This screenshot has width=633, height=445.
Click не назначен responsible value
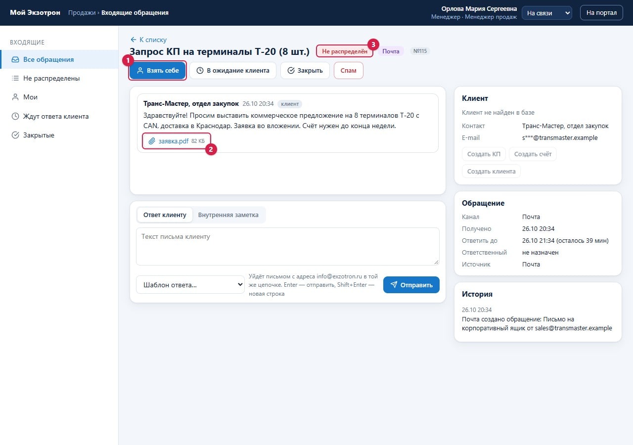pyautogui.click(x=540, y=253)
